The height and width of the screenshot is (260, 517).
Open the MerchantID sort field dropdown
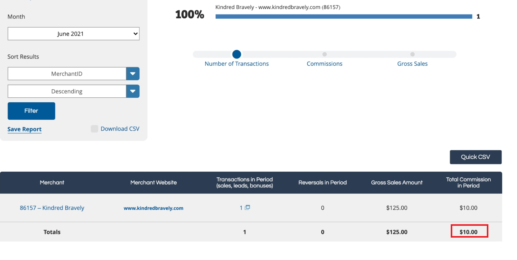[67, 74]
